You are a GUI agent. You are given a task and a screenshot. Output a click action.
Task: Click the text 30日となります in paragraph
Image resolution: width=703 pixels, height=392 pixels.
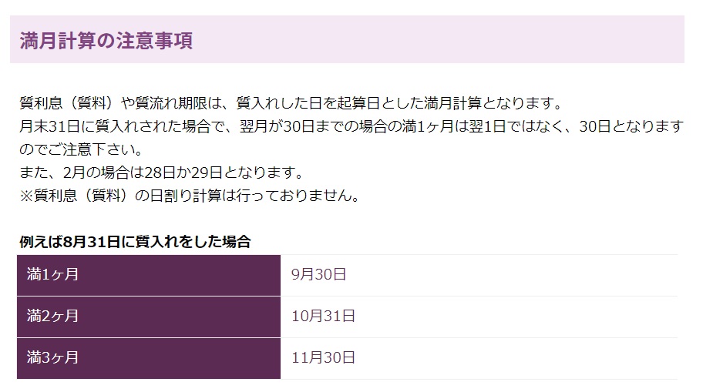pyautogui.click(x=631, y=126)
